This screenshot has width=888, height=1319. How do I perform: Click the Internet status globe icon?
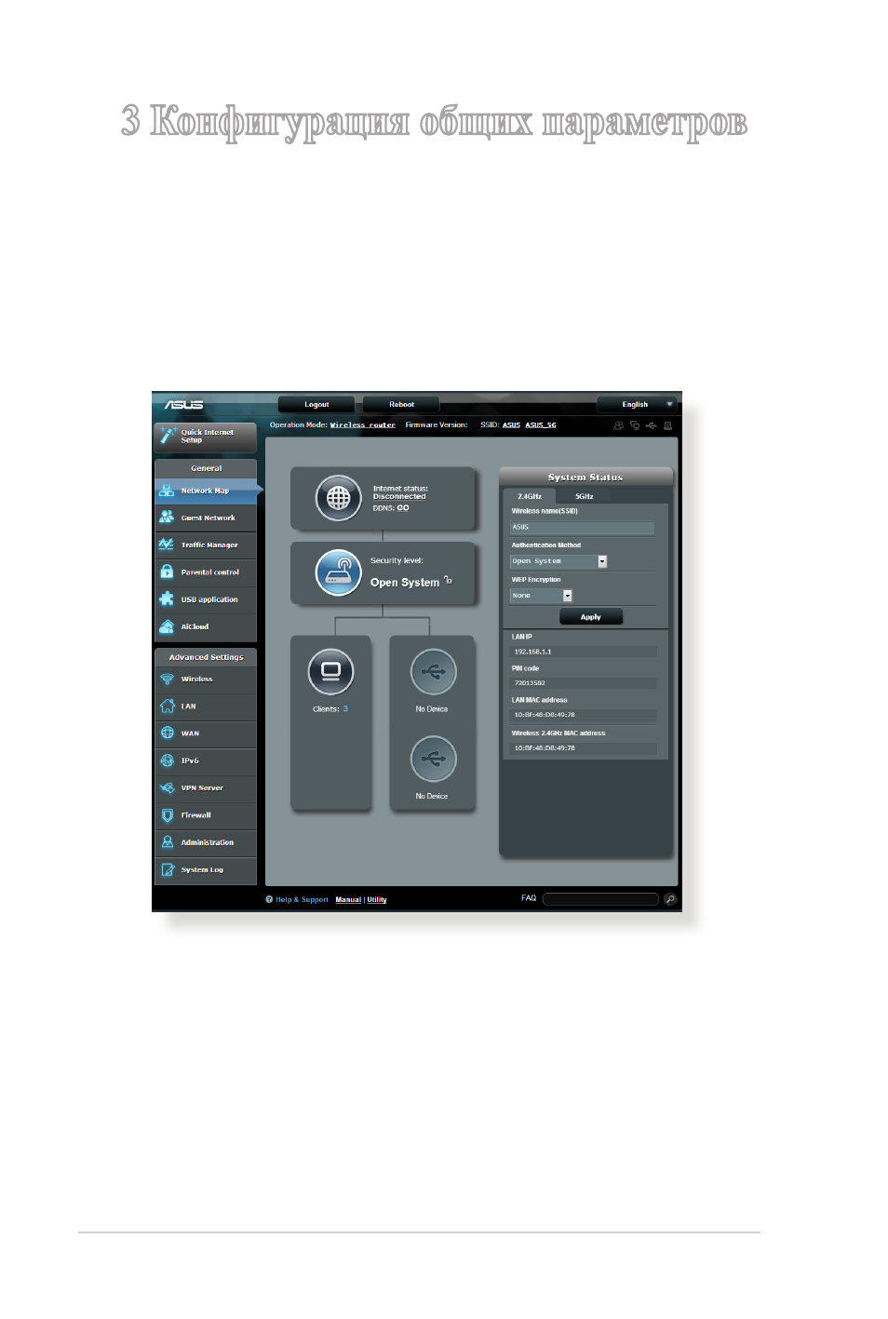click(x=338, y=498)
